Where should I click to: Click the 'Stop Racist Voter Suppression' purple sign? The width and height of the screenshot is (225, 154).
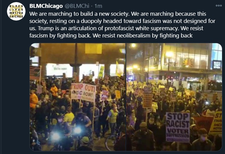coord(178,127)
